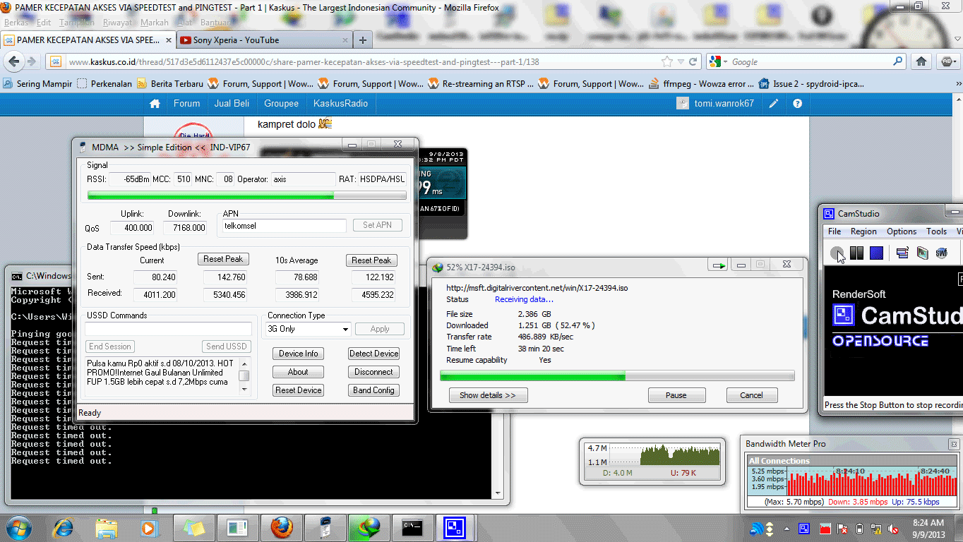Click USSD message scrollbar down arrow
The height and width of the screenshot is (542, 963).
(244, 389)
